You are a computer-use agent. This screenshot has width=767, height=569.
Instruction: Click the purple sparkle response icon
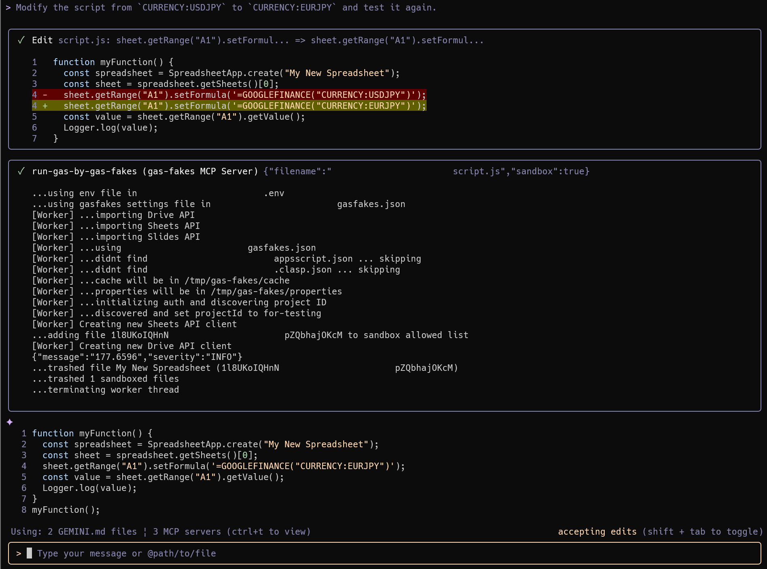(x=10, y=422)
